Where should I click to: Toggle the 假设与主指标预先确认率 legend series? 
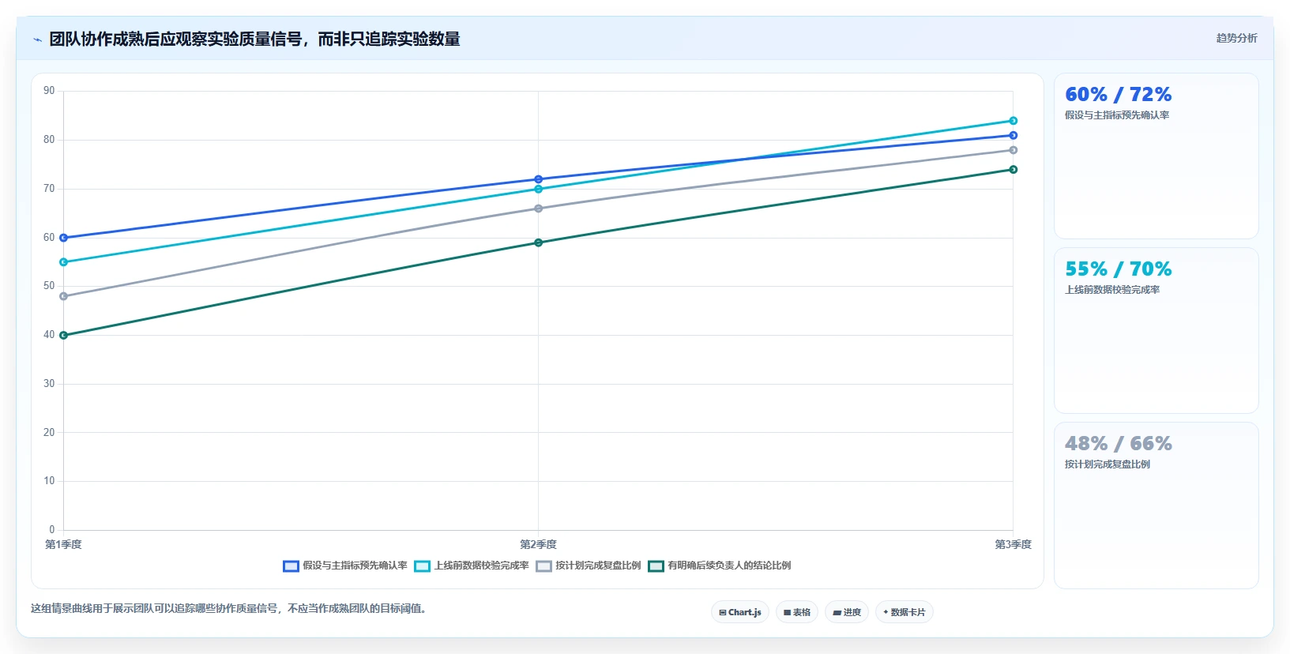coord(345,566)
